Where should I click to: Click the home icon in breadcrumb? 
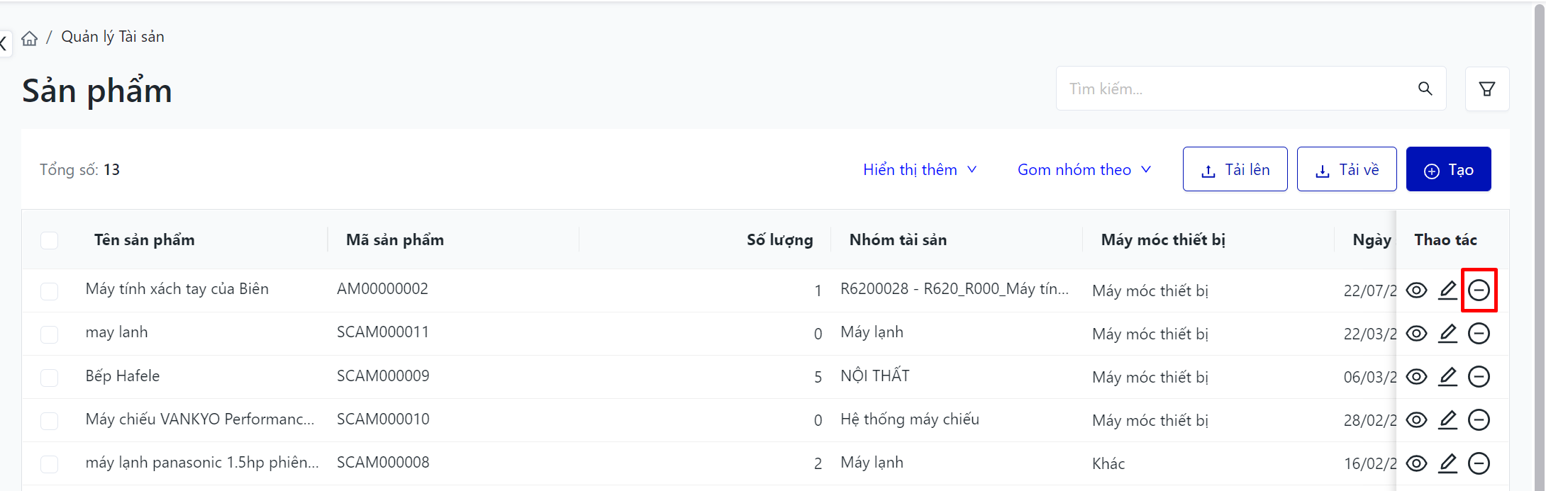click(x=29, y=38)
